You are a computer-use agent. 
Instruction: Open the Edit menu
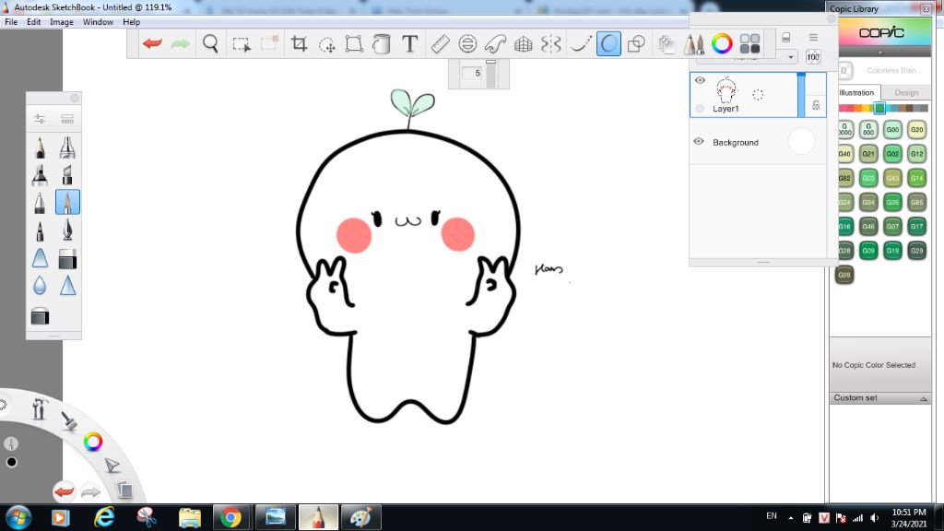(34, 22)
